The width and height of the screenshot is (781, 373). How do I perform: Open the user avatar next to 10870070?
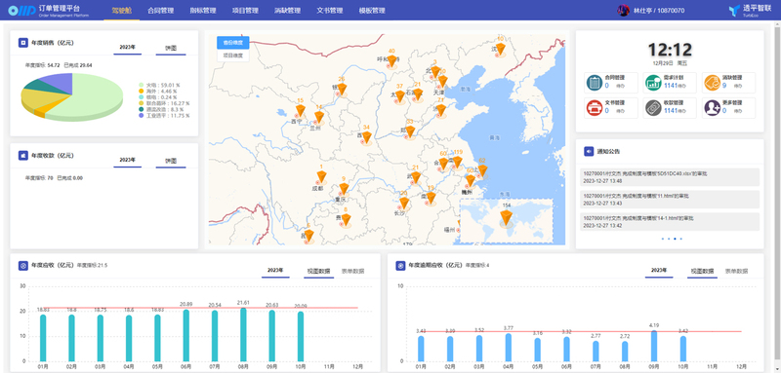point(623,10)
